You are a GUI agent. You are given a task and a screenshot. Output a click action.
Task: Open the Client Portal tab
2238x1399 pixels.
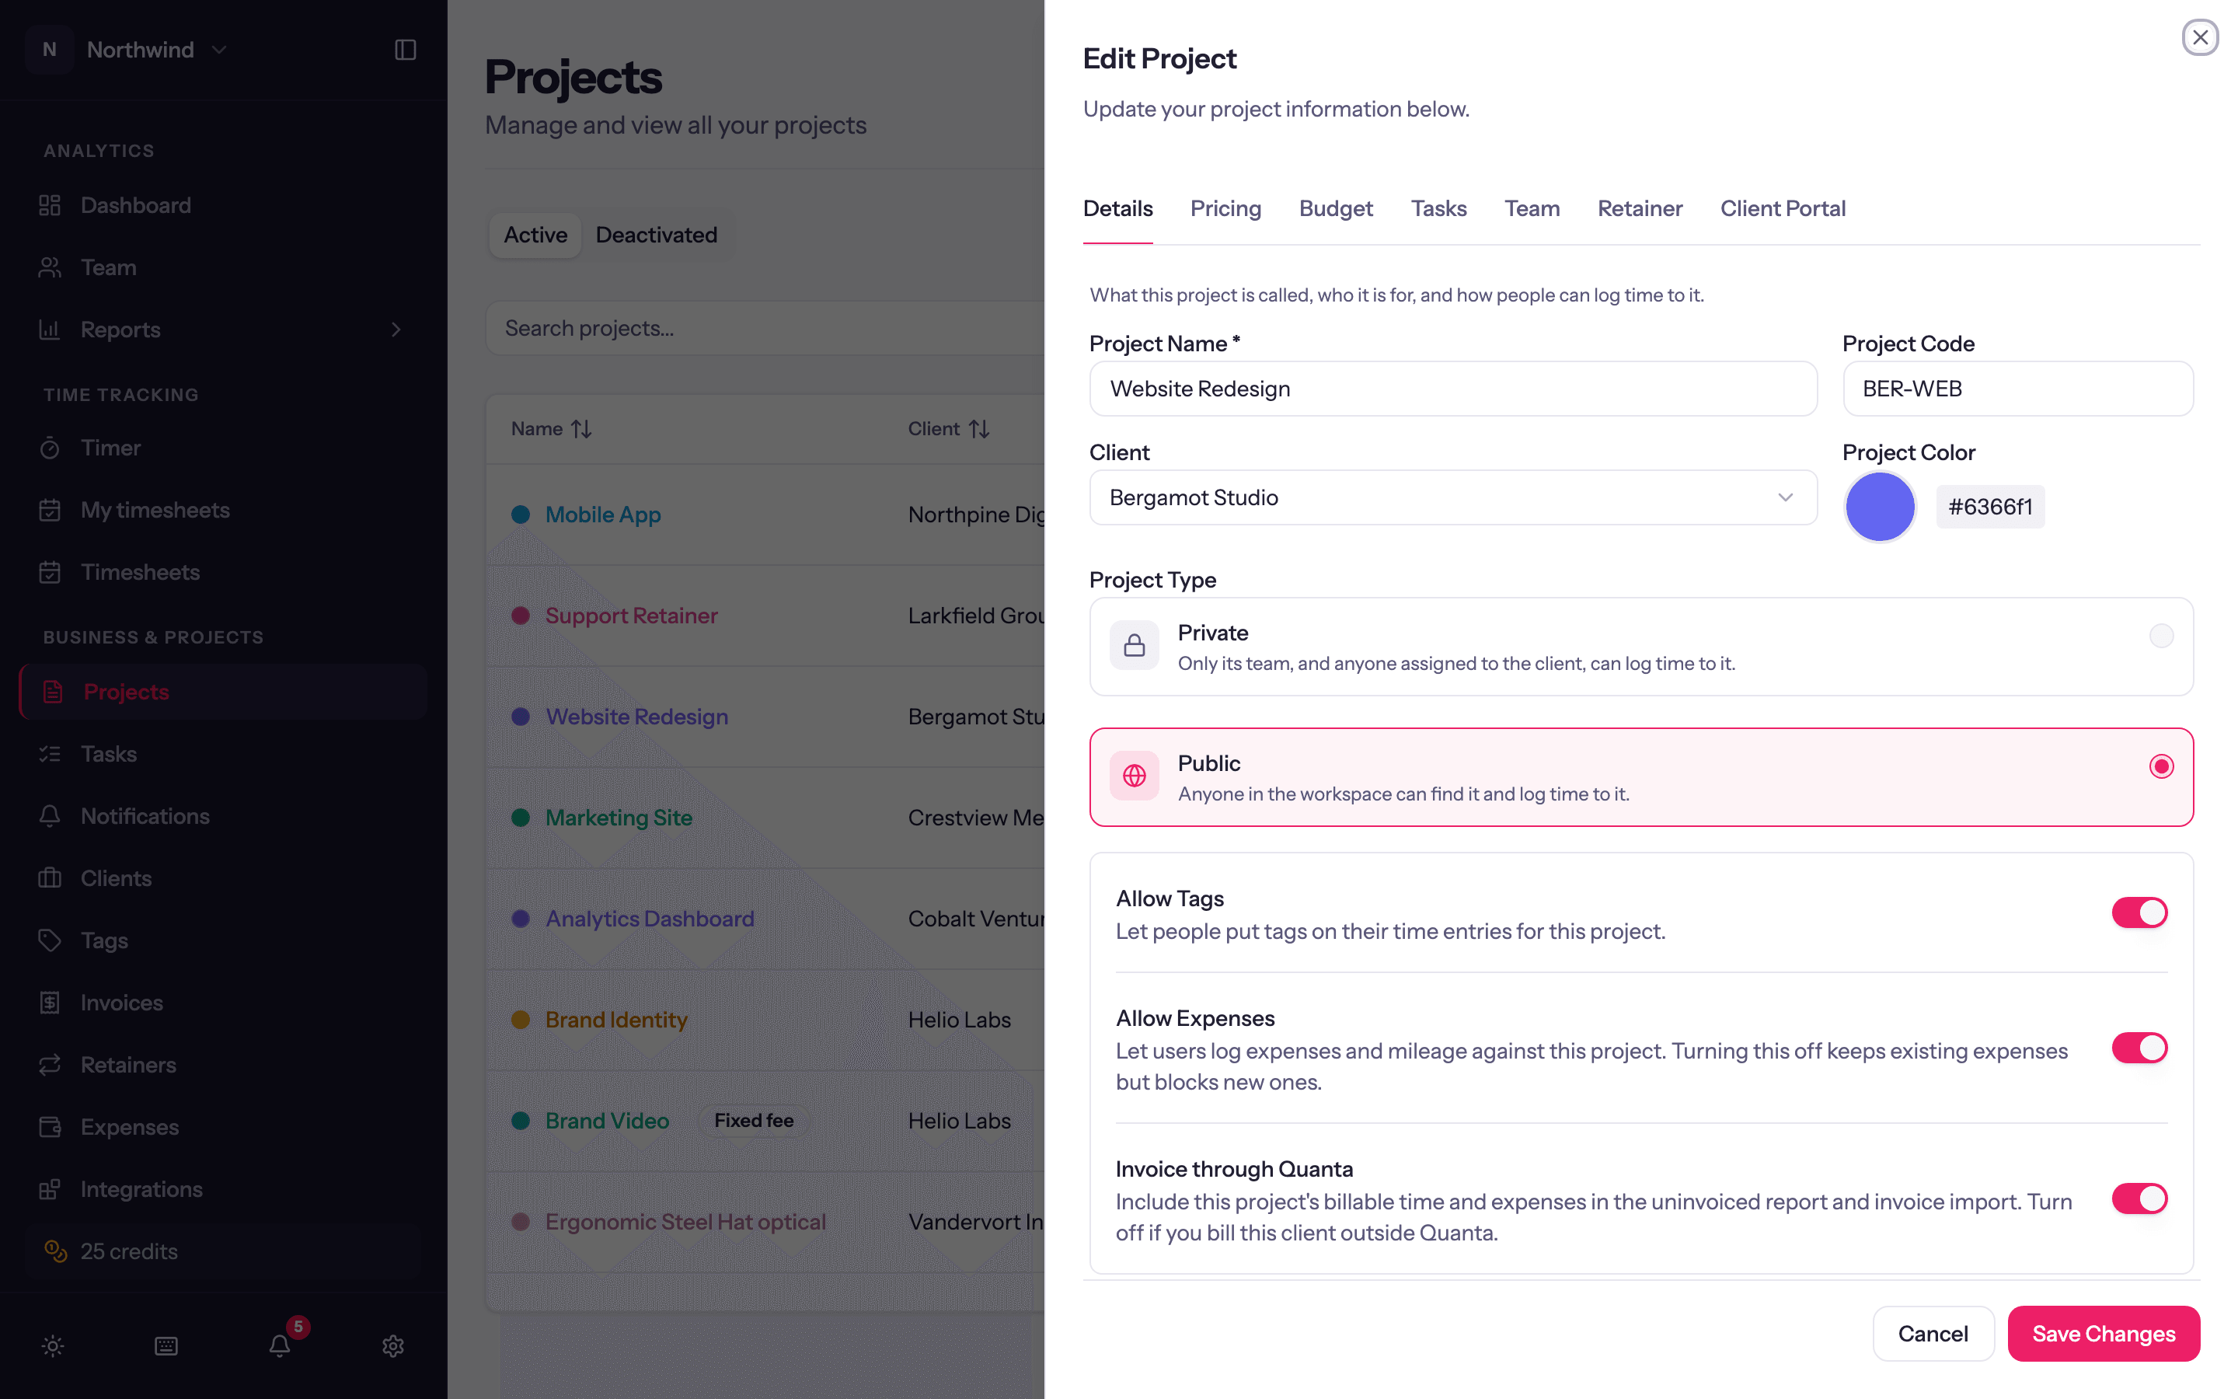(1782, 209)
